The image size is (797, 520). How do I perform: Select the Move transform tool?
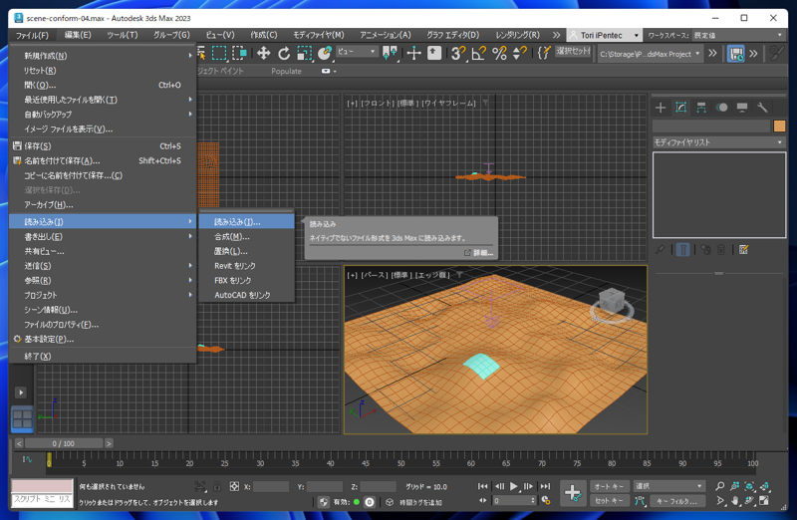[263, 53]
